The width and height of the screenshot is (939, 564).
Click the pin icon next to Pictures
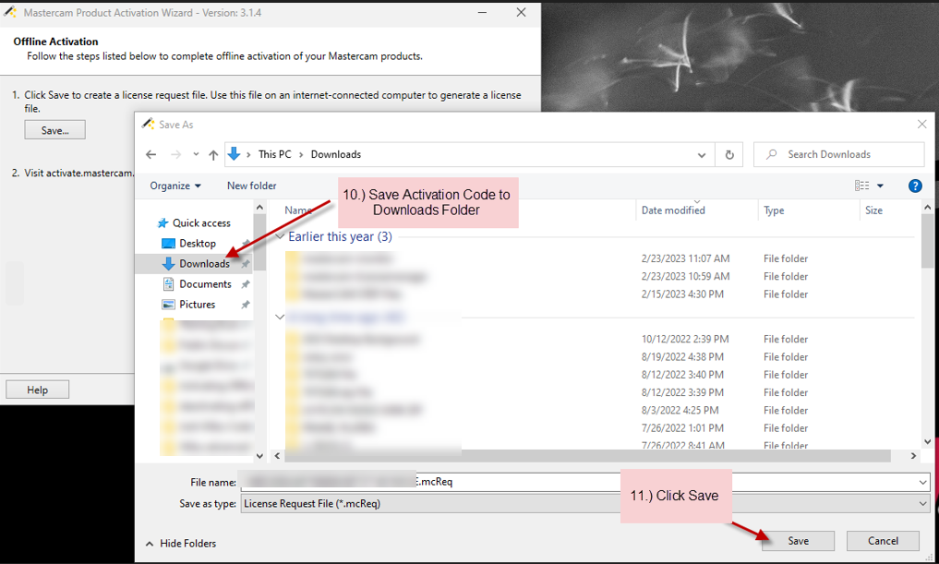(x=245, y=305)
